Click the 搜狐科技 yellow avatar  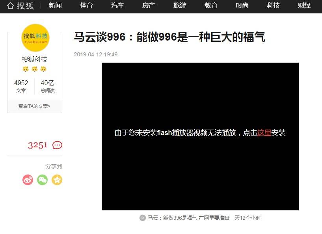[35, 38]
